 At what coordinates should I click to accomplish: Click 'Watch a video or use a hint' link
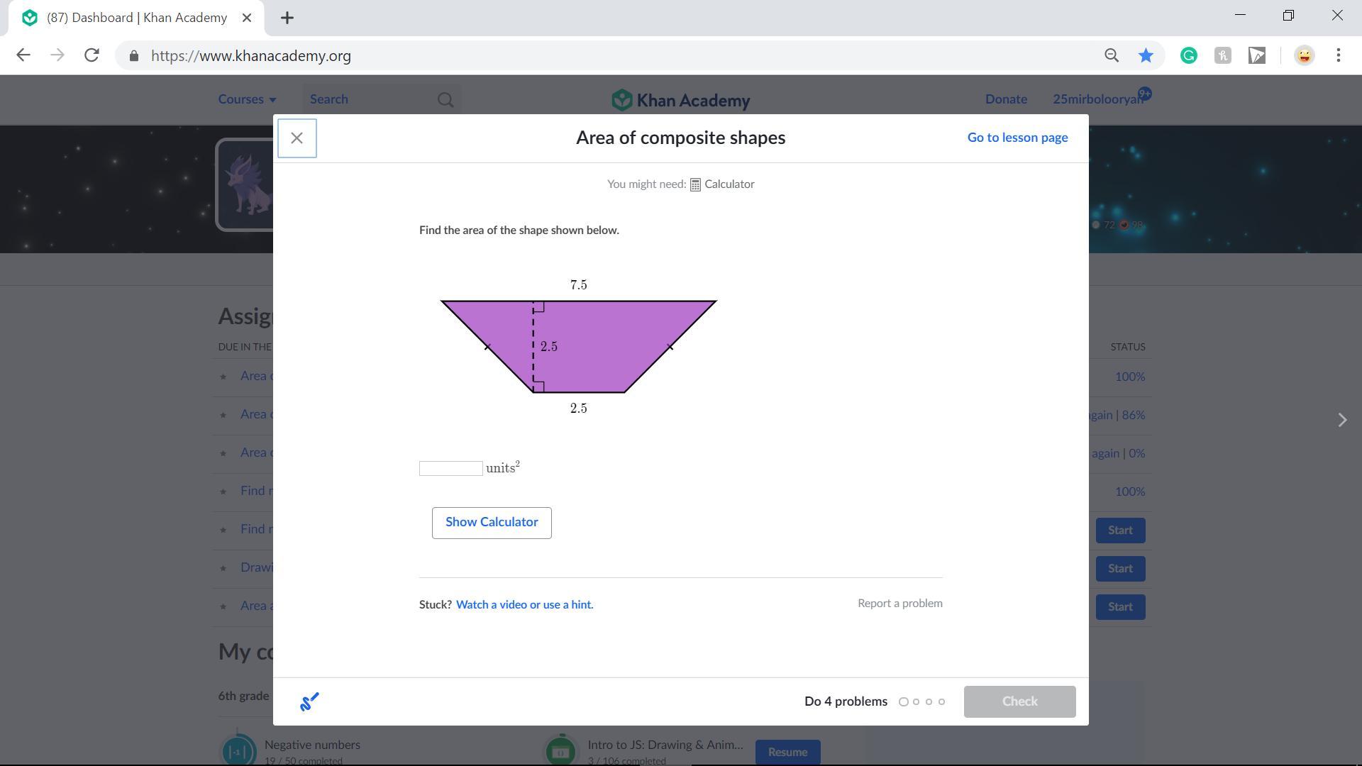coord(524,604)
